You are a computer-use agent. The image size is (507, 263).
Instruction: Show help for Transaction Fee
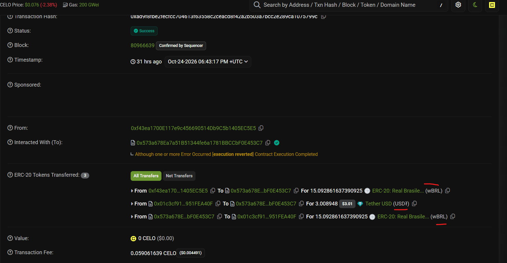(10, 252)
